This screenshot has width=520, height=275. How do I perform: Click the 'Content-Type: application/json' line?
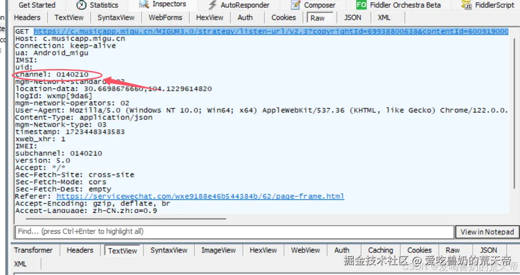84,117
